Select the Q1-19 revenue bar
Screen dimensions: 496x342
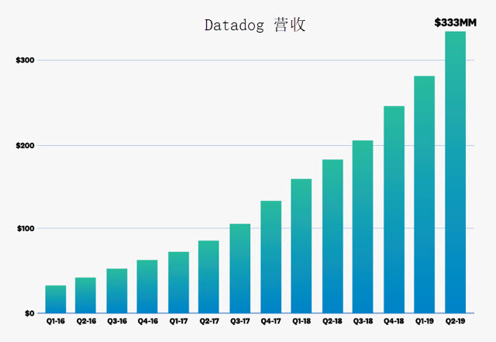coord(425,195)
